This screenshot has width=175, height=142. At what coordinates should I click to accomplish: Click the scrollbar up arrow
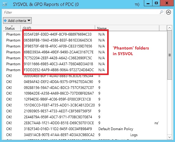point(170,28)
